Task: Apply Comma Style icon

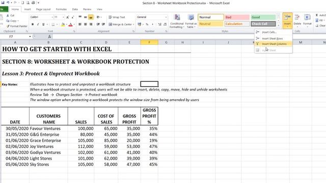Action: pyautogui.click(x=152, y=24)
